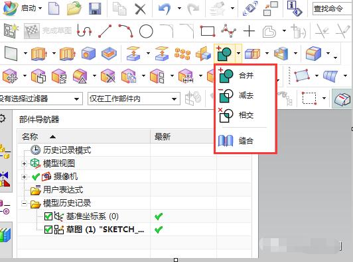Expand the 摄像机 node
The height and width of the screenshot is (262, 353).
[25, 177]
